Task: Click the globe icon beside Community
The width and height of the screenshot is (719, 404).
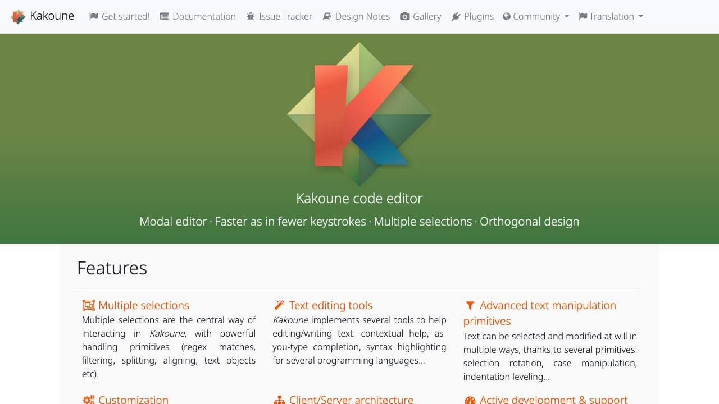Action: pos(507,16)
